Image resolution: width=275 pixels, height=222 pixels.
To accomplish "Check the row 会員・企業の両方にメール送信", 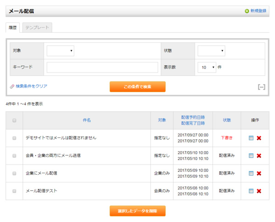I will pyautogui.click(x=14, y=156).
